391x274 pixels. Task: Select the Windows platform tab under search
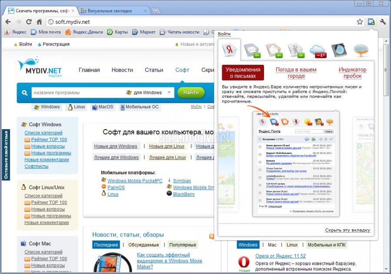click(47, 107)
